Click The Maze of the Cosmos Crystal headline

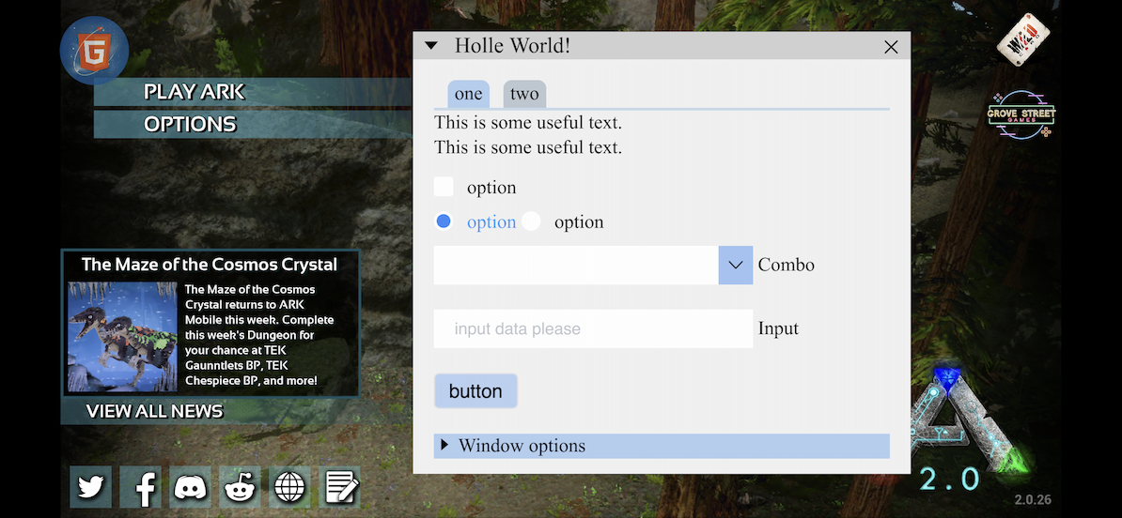click(x=210, y=265)
